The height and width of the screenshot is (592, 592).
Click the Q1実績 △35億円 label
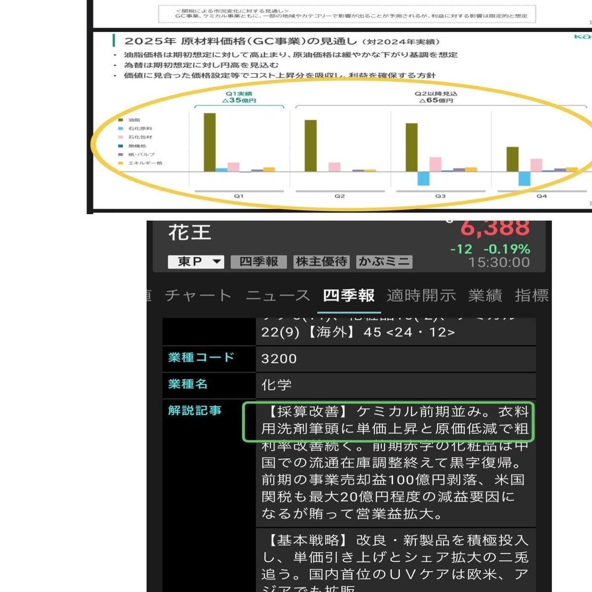(239, 97)
